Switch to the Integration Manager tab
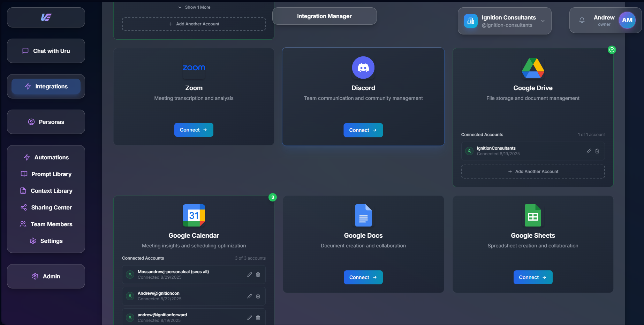Viewport: 644px width, 325px height. pos(324,16)
